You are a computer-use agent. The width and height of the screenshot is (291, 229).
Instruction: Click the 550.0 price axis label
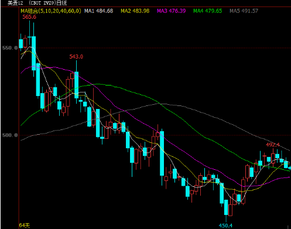tap(10, 48)
